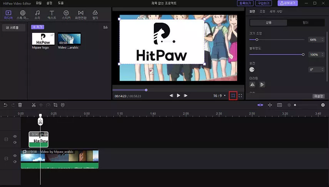Screen dimensions: 329x187
Task: Click the redo arrow in timeline toolbar
Action: (x=13, y=105)
